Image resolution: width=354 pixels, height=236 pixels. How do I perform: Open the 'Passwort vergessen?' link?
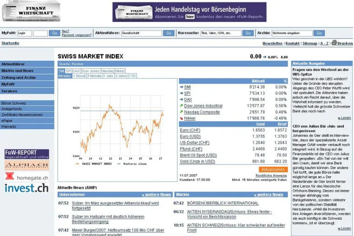click(x=77, y=35)
